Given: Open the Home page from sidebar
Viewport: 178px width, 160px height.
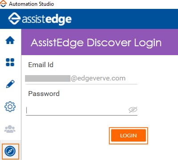Looking at the screenshot, I should 10,40.
